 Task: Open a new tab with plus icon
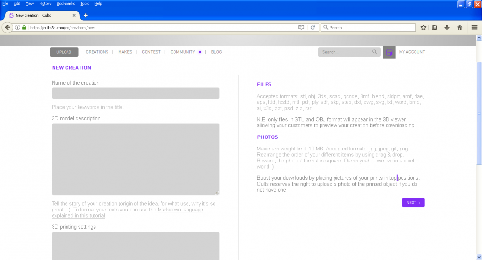click(86, 16)
